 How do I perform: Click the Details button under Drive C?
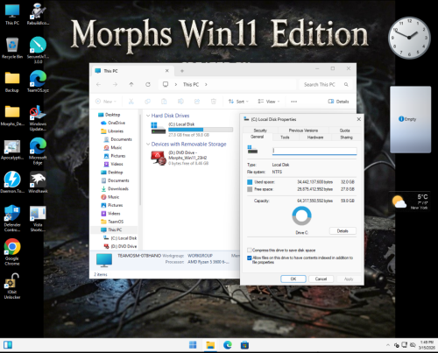point(343,231)
